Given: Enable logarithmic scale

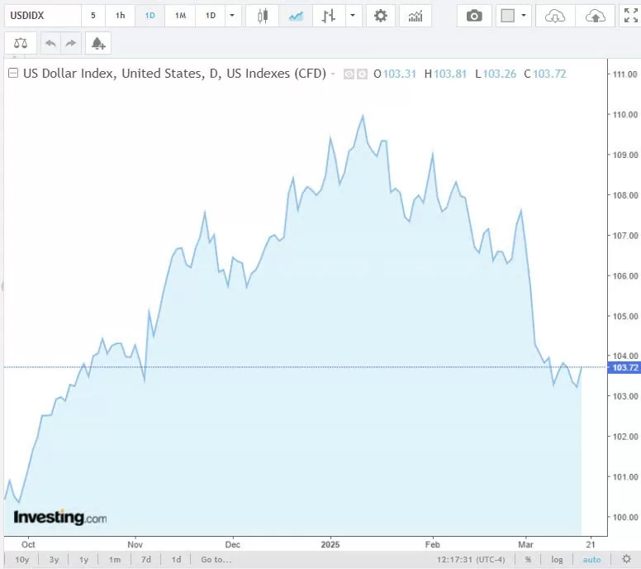Looking at the screenshot, I should click(x=558, y=560).
